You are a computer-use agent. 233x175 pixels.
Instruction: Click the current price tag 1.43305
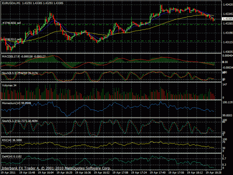[228, 19]
